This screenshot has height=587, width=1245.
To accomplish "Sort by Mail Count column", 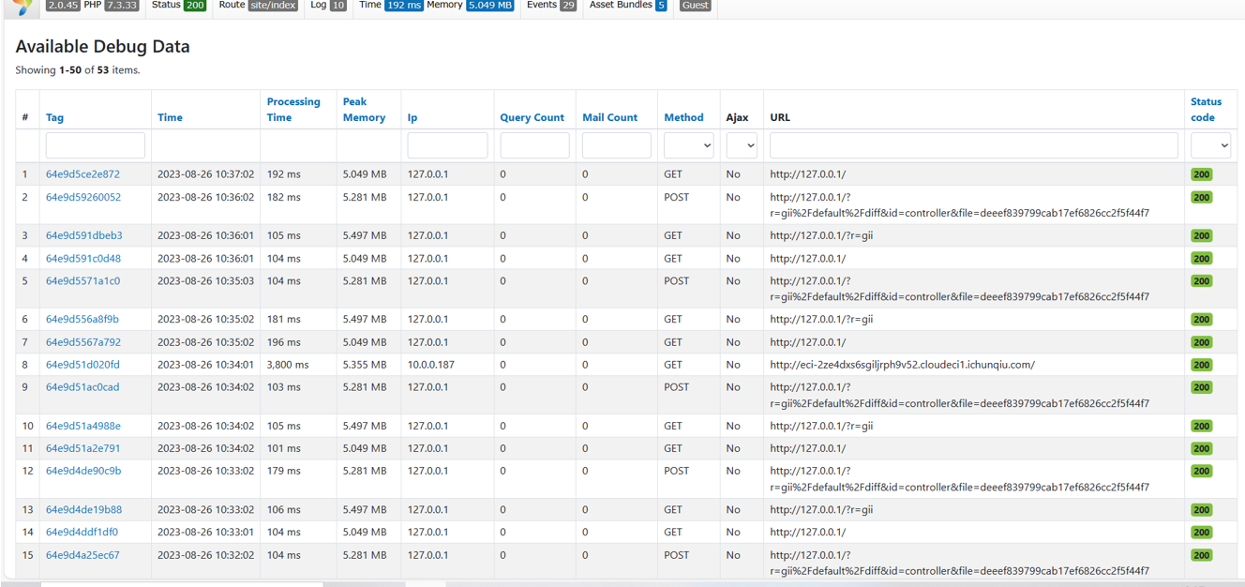I will 609,117.
